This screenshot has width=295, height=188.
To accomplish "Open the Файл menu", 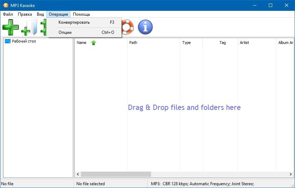I will point(8,14).
